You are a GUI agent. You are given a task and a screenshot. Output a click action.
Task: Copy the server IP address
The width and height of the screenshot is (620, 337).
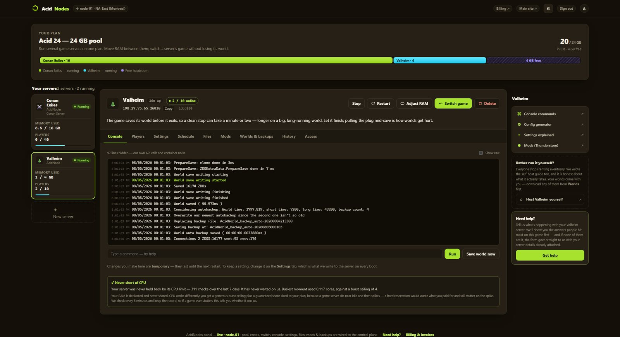168,109
